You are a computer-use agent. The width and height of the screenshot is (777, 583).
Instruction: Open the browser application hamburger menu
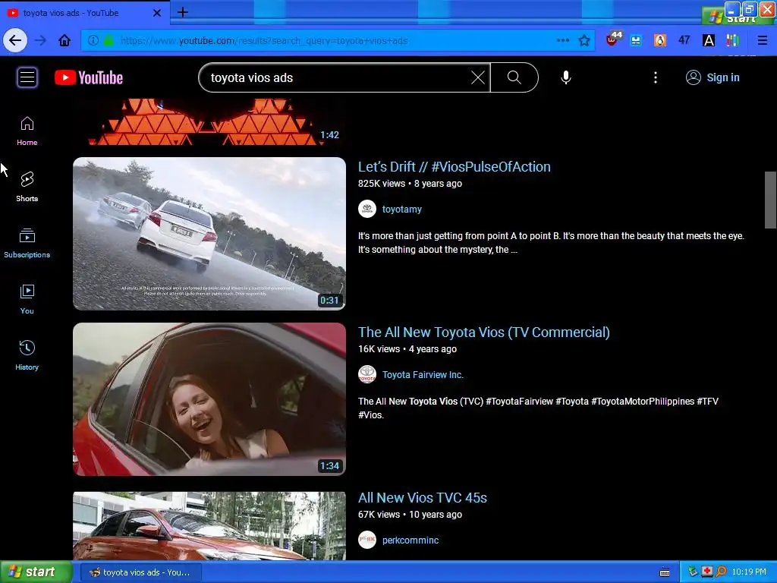point(762,41)
